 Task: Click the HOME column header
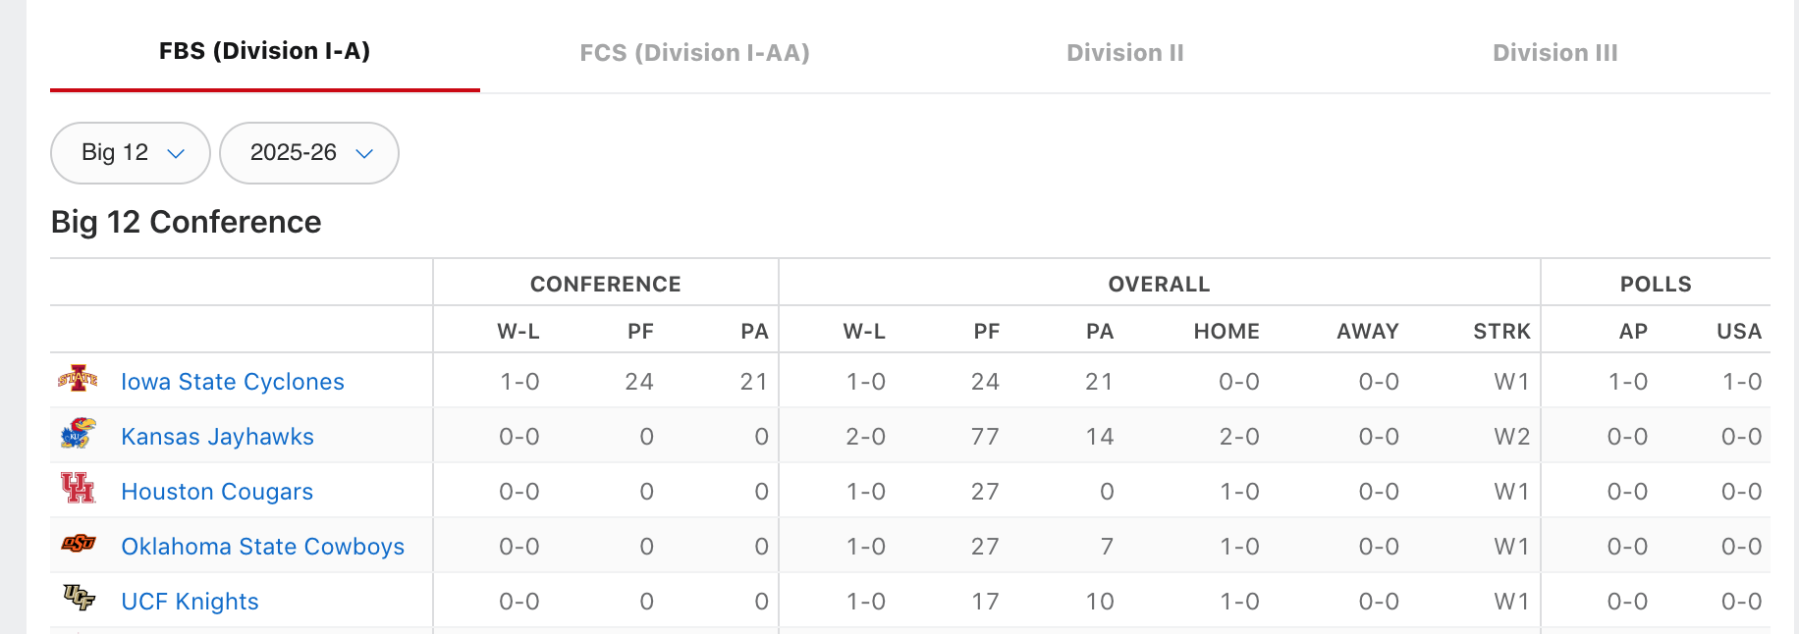tap(1227, 332)
